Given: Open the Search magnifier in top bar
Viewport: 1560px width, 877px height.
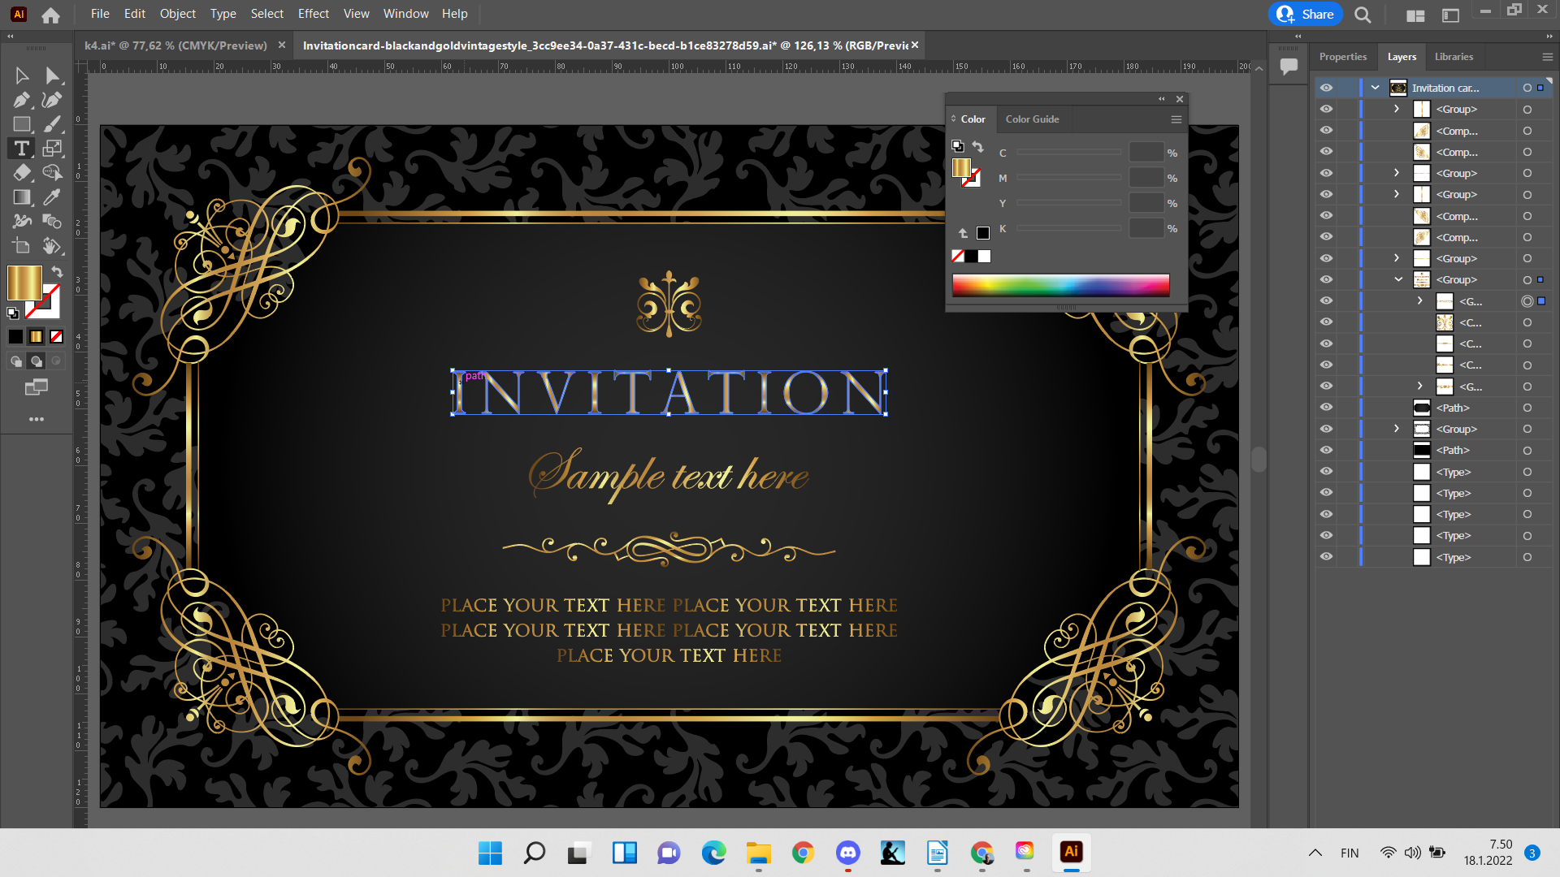Looking at the screenshot, I should click(x=1363, y=15).
